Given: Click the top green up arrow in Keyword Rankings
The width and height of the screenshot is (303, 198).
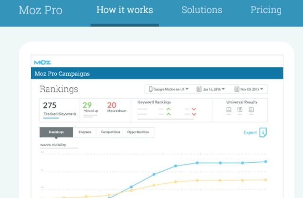Looking at the screenshot, I should pyautogui.click(x=168, y=109).
